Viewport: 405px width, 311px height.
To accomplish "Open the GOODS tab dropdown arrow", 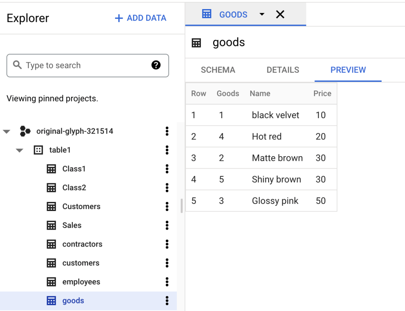I will coord(261,14).
